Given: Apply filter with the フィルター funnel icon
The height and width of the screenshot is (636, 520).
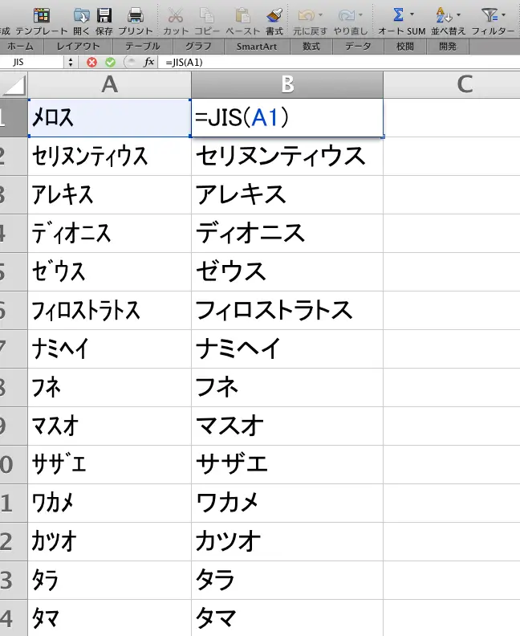Looking at the screenshot, I should 490,15.
